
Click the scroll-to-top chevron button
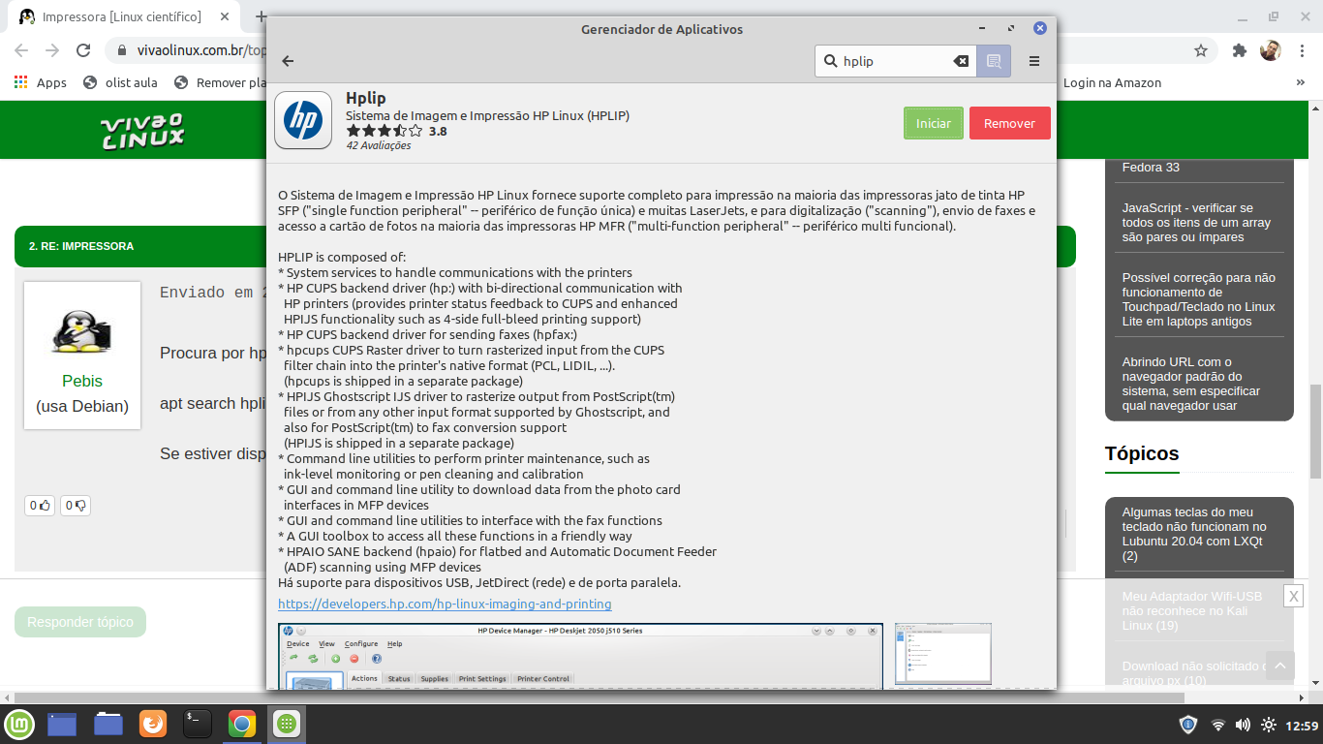tap(1279, 666)
